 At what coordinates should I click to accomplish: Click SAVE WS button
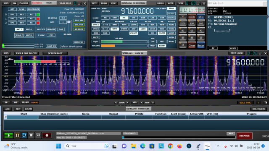click(x=51, y=46)
